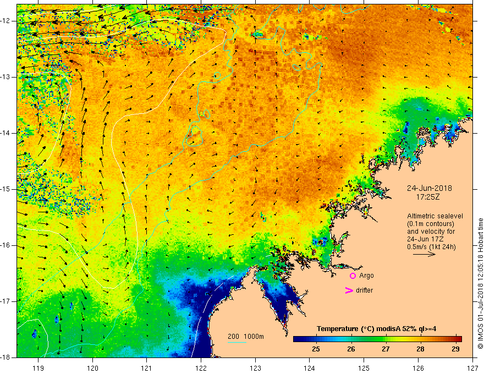Click the longitude 124 axis label
The height and width of the screenshot is (374, 484).
310,368
